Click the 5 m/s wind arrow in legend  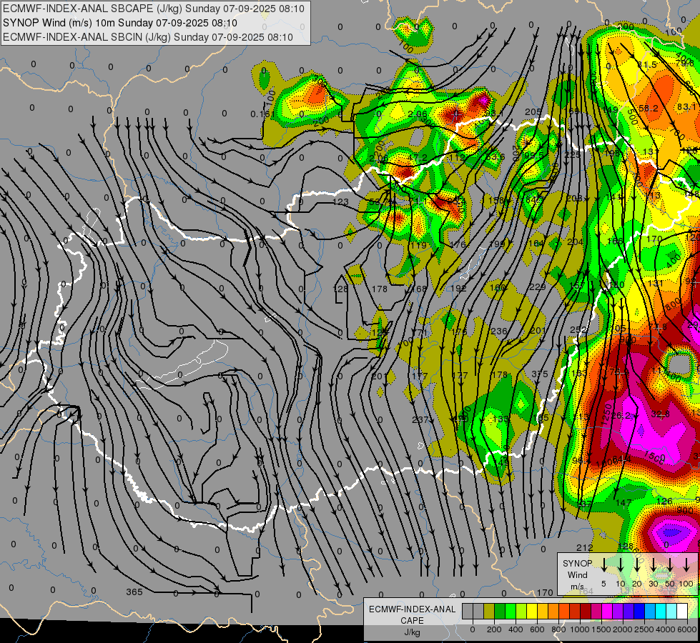(x=604, y=564)
